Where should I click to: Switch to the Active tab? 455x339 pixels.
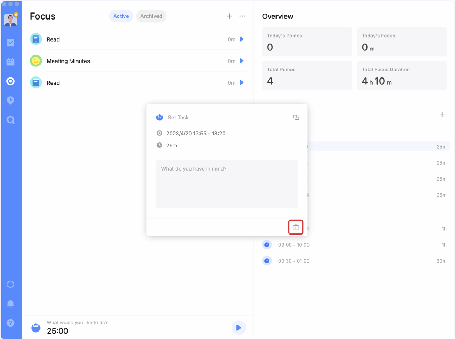(121, 16)
